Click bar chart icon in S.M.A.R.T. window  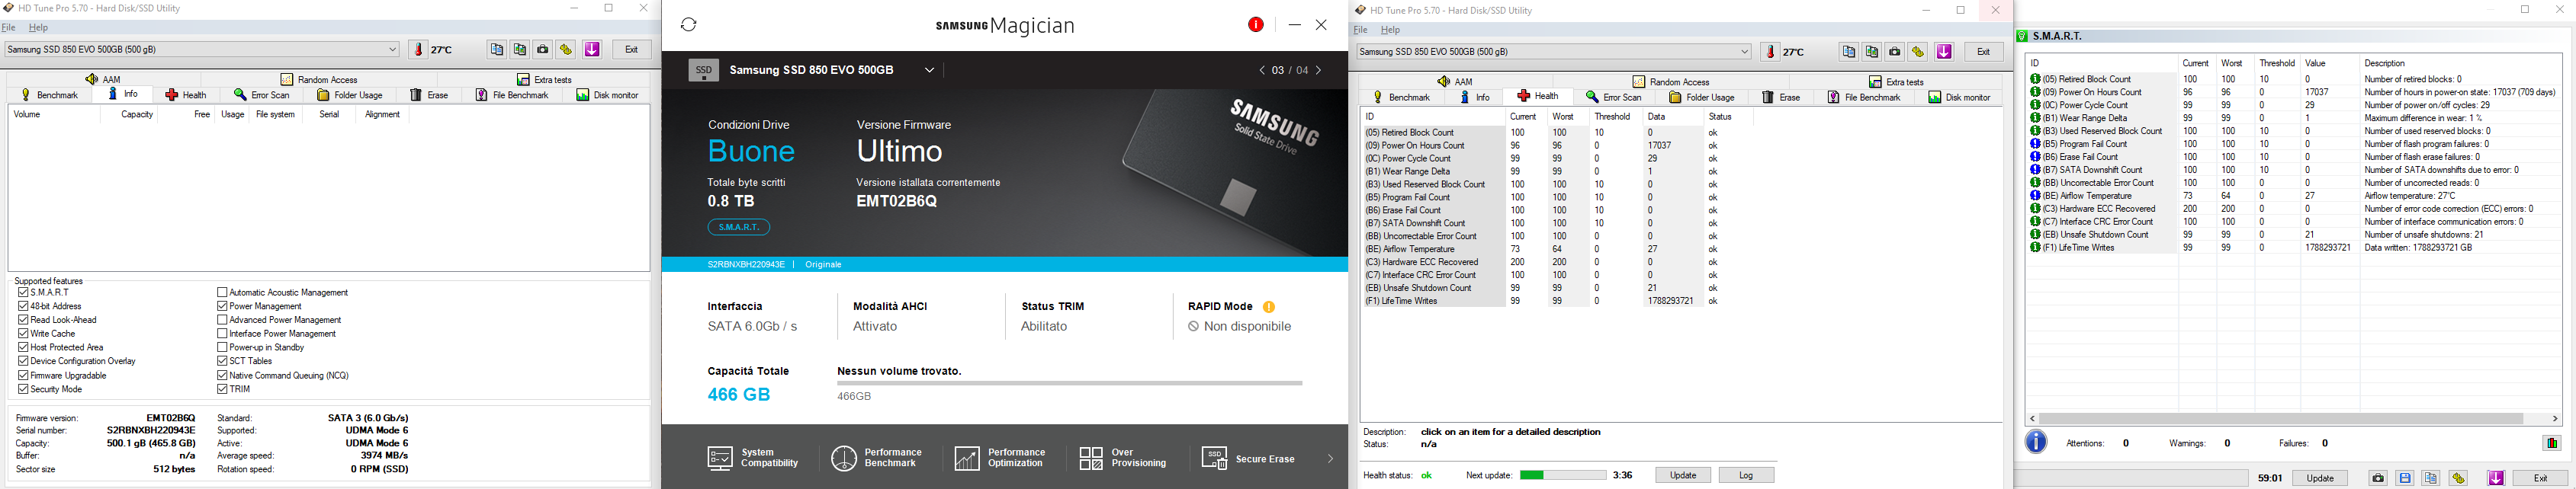(x=2552, y=443)
